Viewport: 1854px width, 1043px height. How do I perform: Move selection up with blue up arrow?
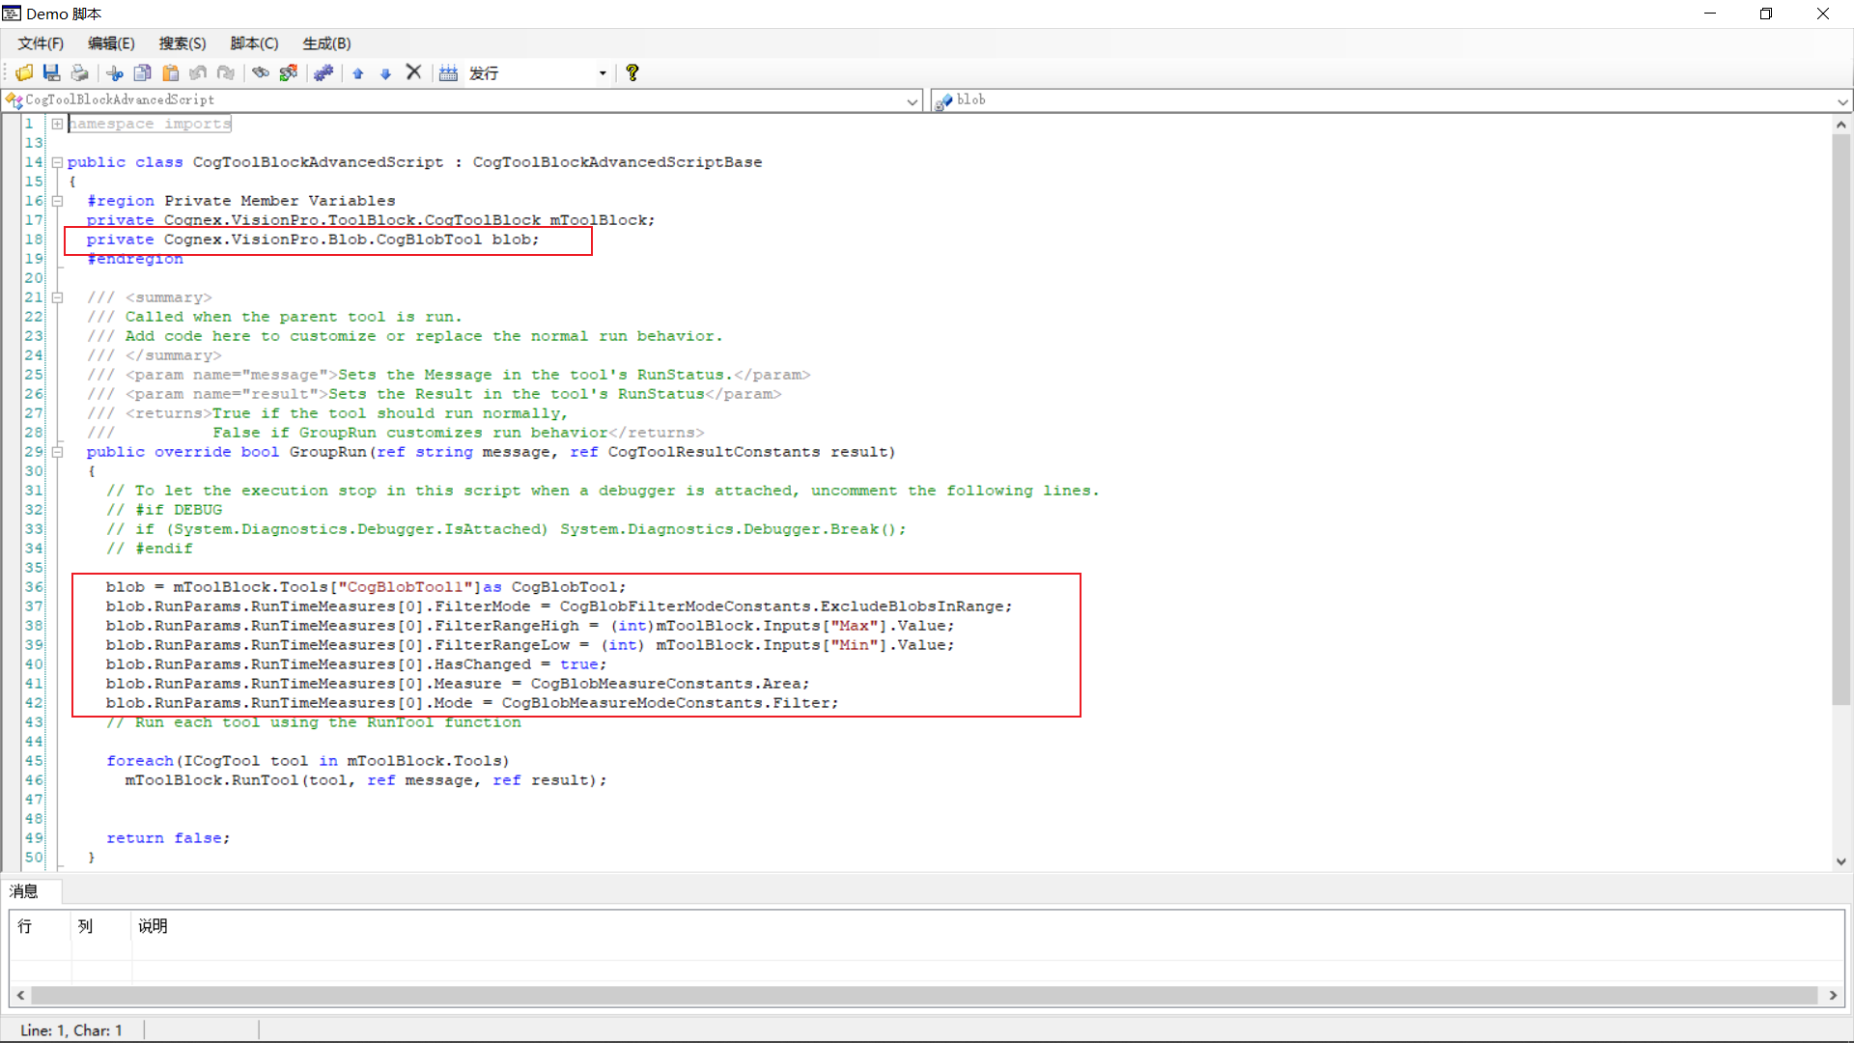tap(358, 72)
